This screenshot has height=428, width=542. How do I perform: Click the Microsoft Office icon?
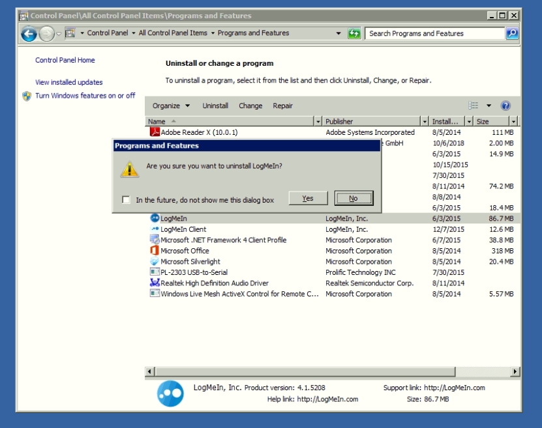155,250
